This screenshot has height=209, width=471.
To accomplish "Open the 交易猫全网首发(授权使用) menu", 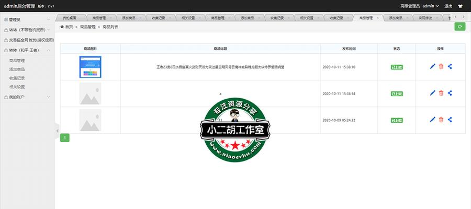I will point(27,40).
